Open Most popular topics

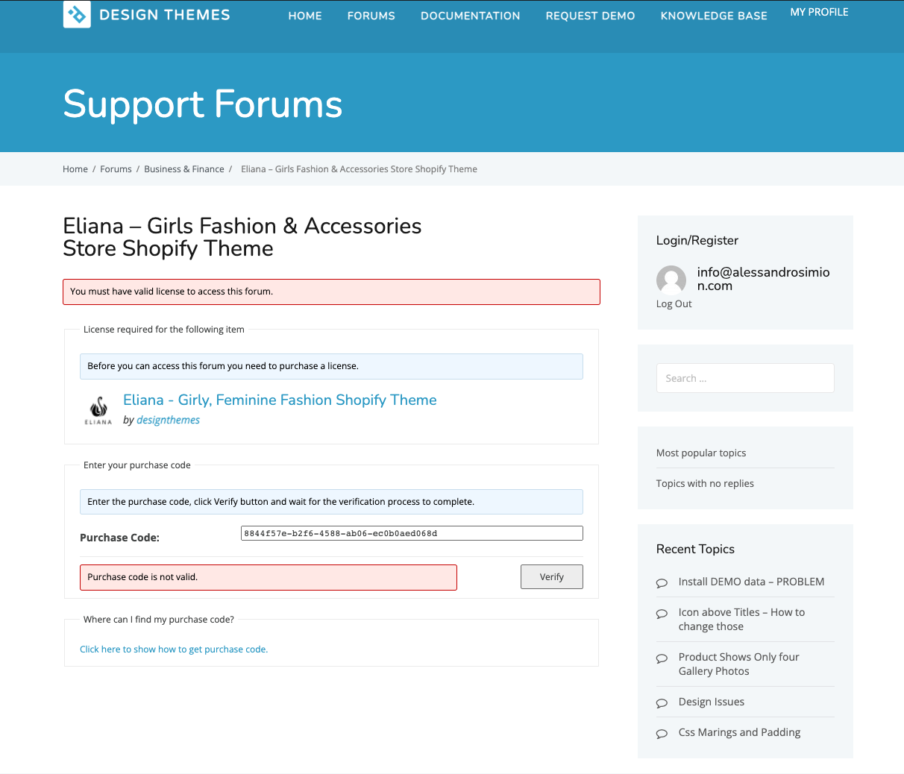click(x=701, y=453)
